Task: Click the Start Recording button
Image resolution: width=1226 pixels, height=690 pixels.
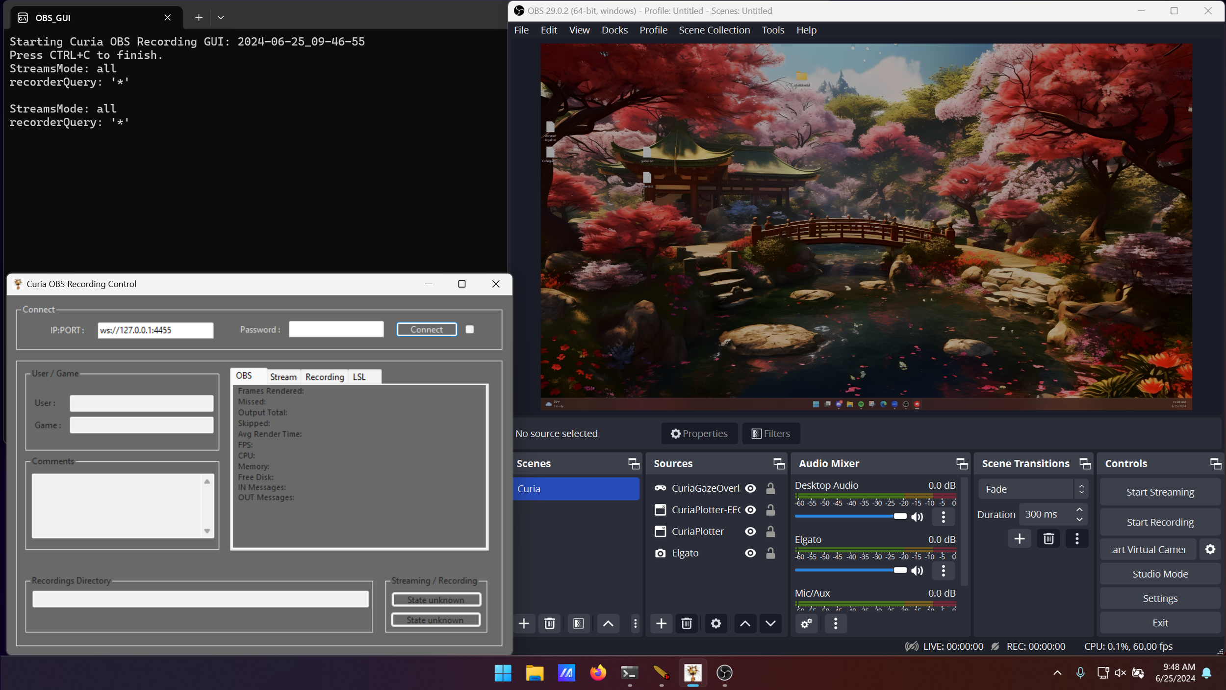Action: tap(1160, 522)
